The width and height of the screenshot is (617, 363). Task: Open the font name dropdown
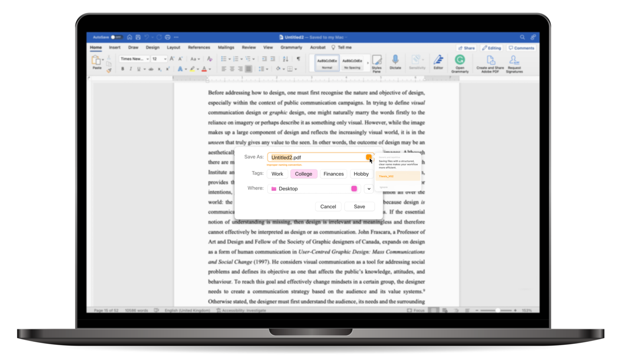[135, 59]
